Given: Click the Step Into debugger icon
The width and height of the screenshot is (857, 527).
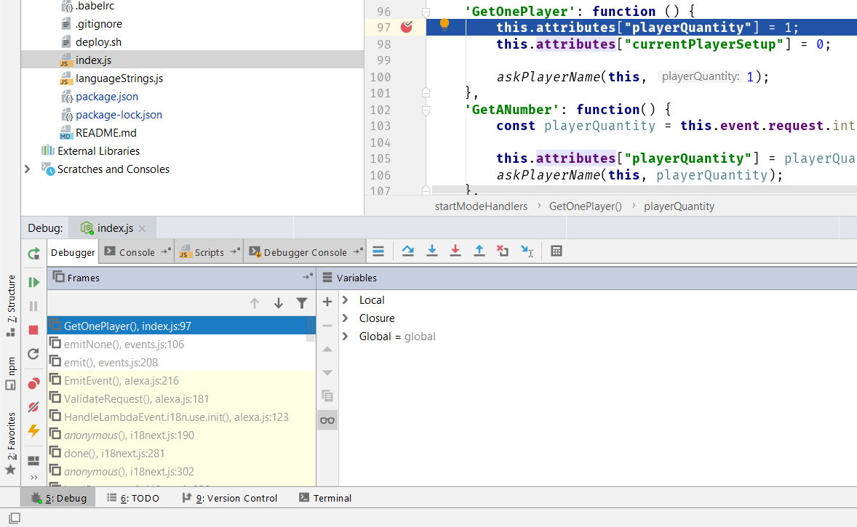Looking at the screenshot, I should [432, 252].
